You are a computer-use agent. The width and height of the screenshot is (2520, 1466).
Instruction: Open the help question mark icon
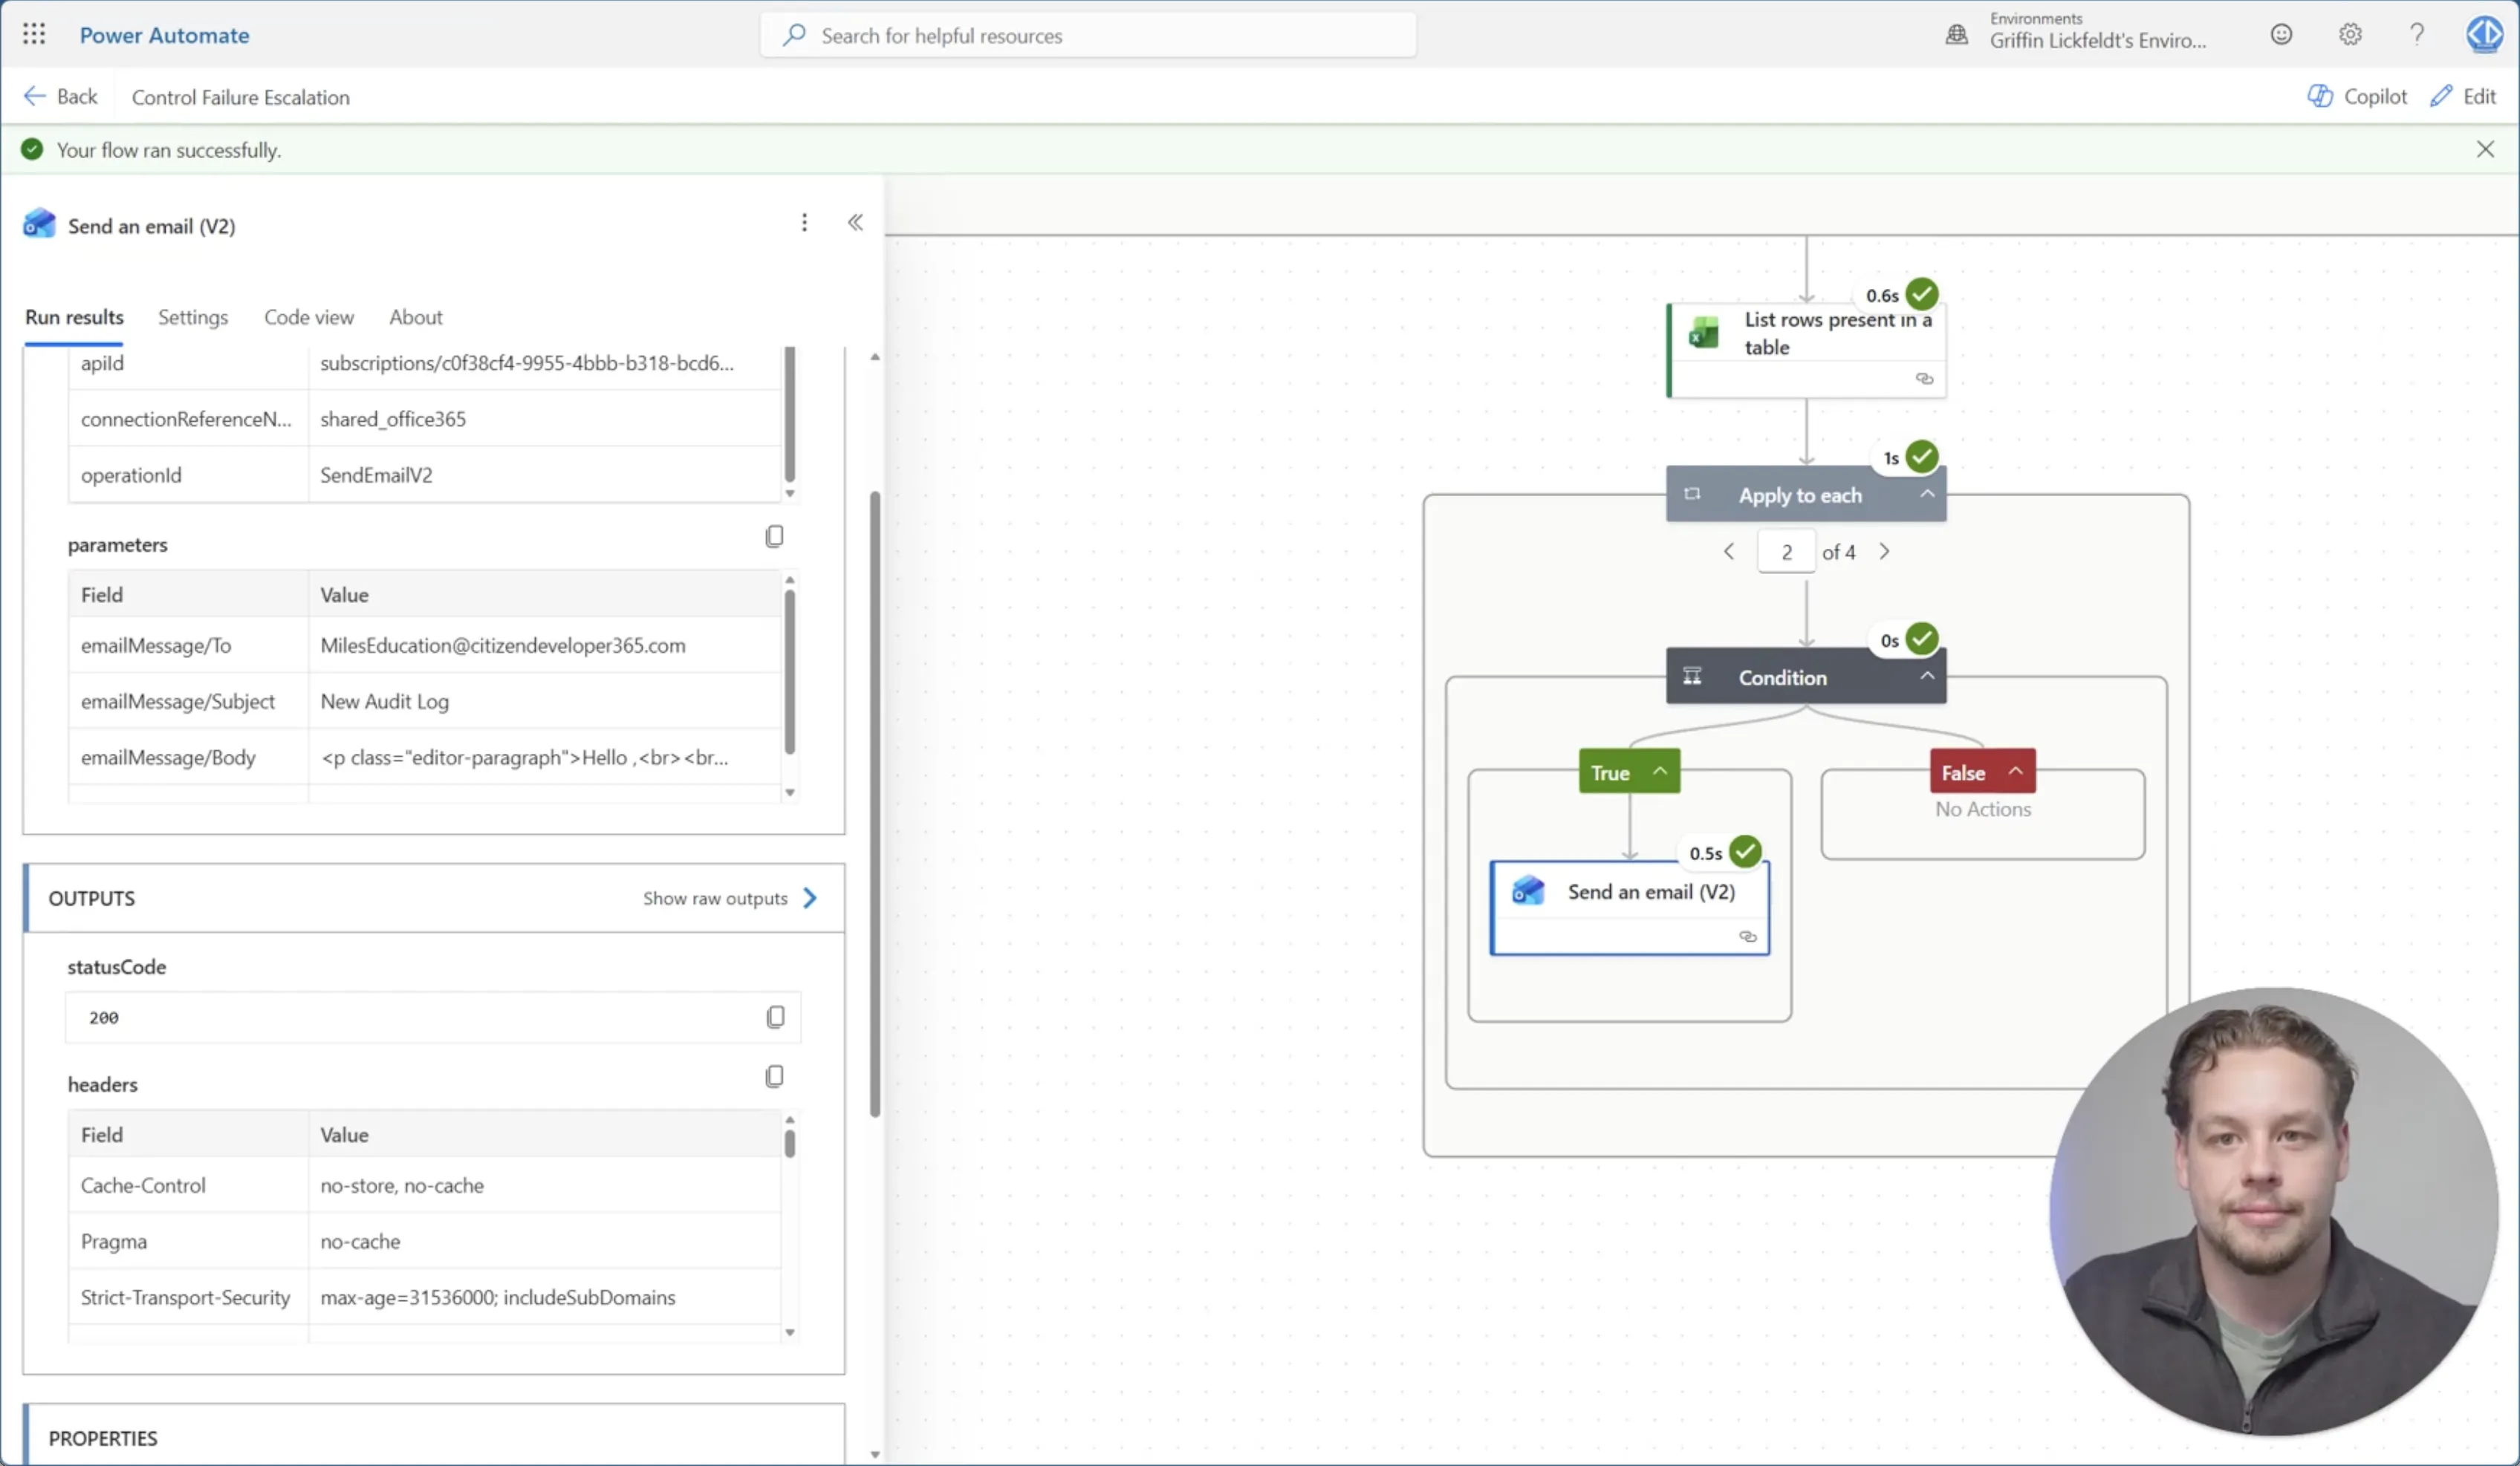(x=2417, y=35)
